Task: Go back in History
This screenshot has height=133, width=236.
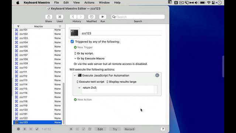Action: (73, 17)
